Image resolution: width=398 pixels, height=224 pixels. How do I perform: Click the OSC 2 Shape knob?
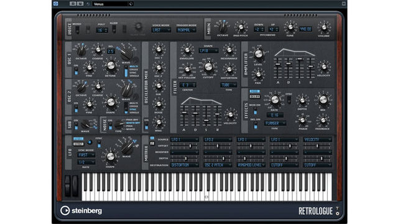pos(111,103)
